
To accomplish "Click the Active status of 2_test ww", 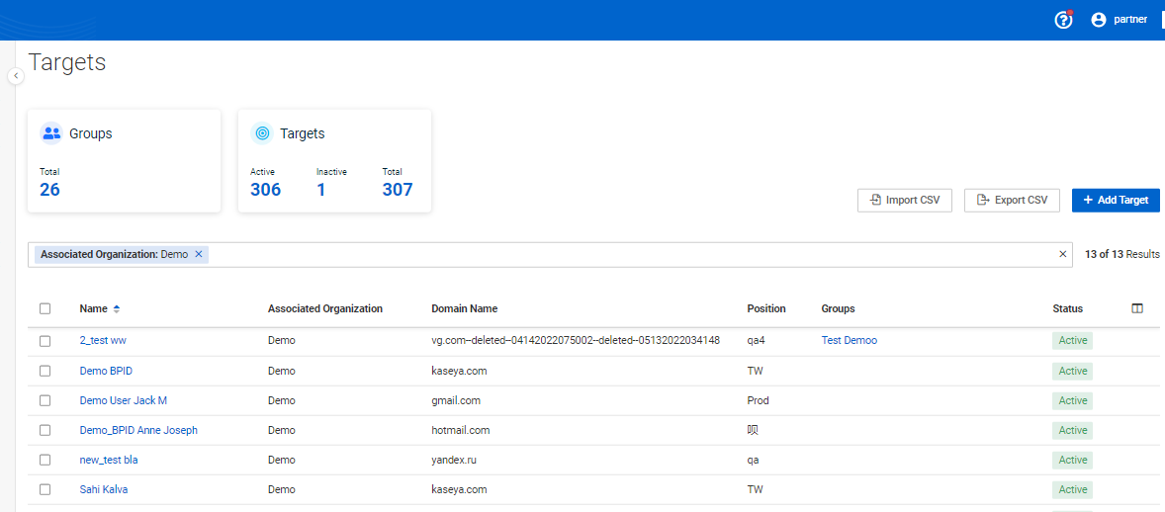I will tap(1072, 340).
